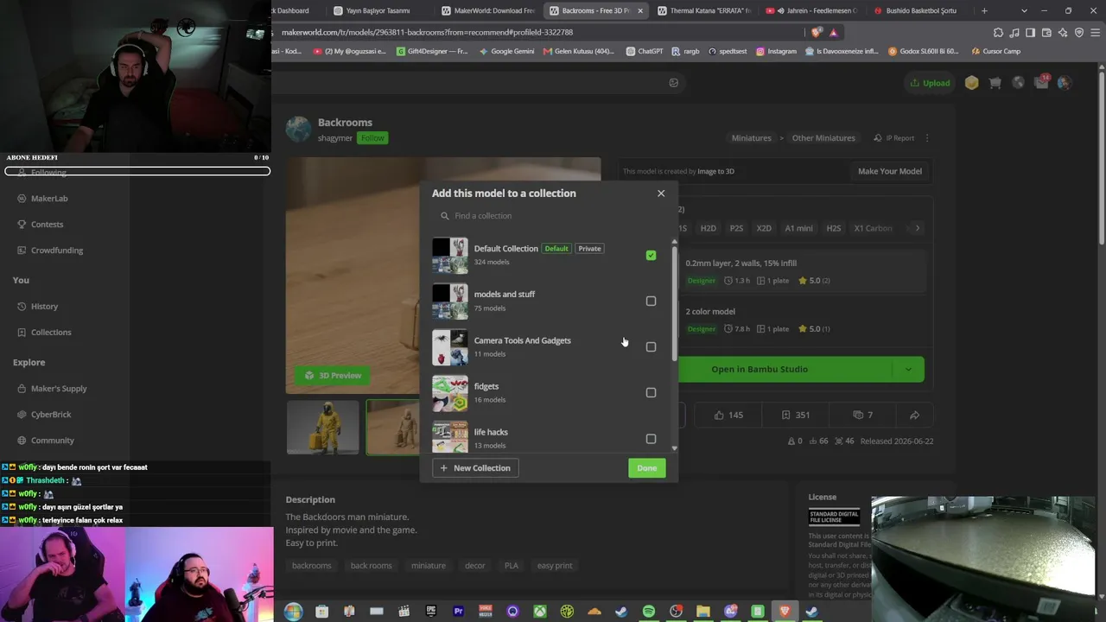Open History in the sidebar
The width and height of the screenshot is (1106, 622).
pos(44,307)
